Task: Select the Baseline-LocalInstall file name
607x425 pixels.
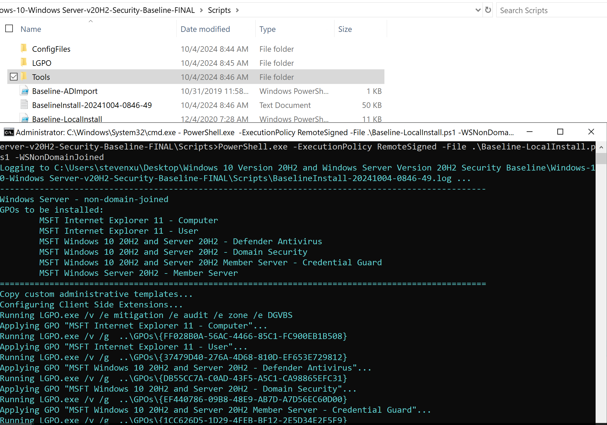Action: [x=67, y=119]
